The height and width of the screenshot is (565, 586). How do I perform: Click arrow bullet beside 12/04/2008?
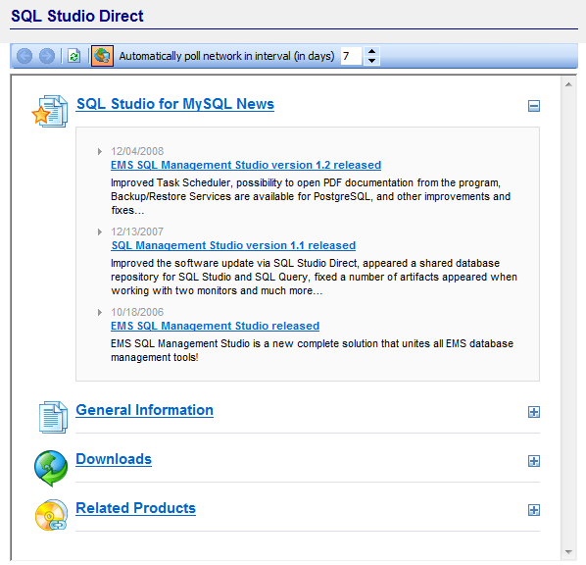100,151
